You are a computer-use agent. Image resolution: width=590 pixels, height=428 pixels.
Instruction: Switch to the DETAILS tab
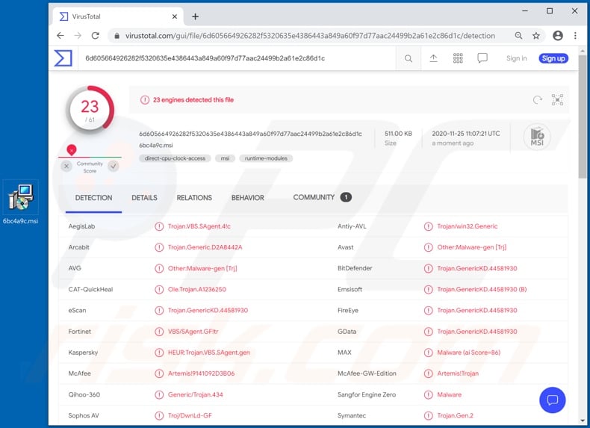click(144, 198)
